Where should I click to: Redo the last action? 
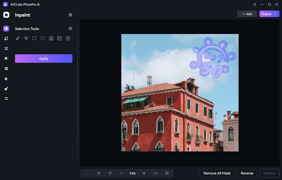click(x=110, y=173)
